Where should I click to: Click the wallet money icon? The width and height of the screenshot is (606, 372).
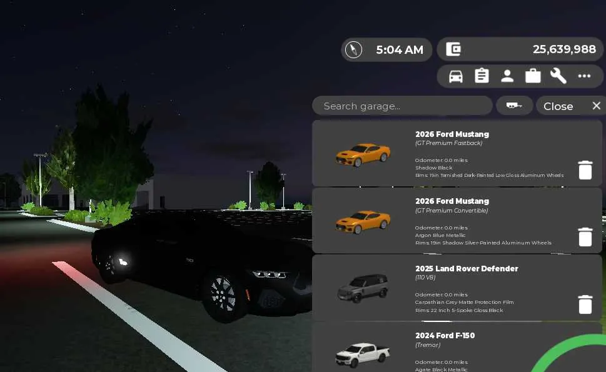pos(453,49)
